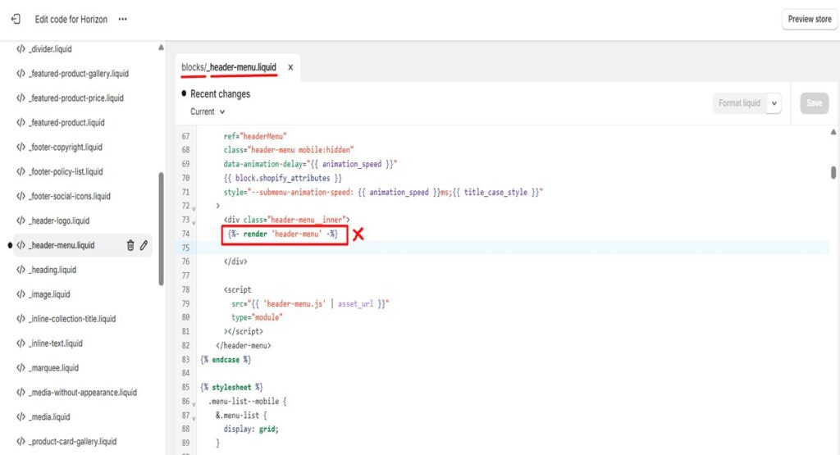Open _inline-text.liquid file
The width and height of the screenshot is (840, 455).
55,344
